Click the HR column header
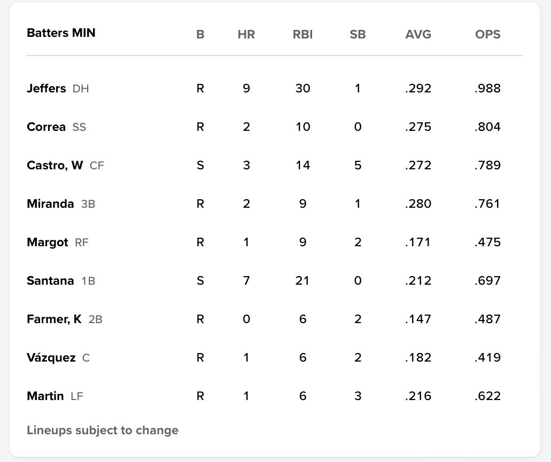The image size is (551, 462). tap(246, 35)
